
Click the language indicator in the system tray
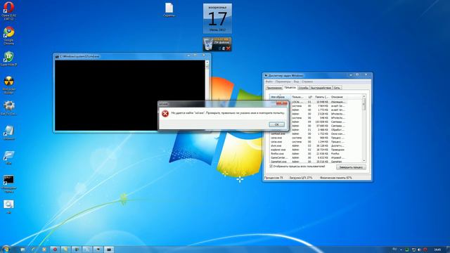pyautogui.click(x=394, y=249)
